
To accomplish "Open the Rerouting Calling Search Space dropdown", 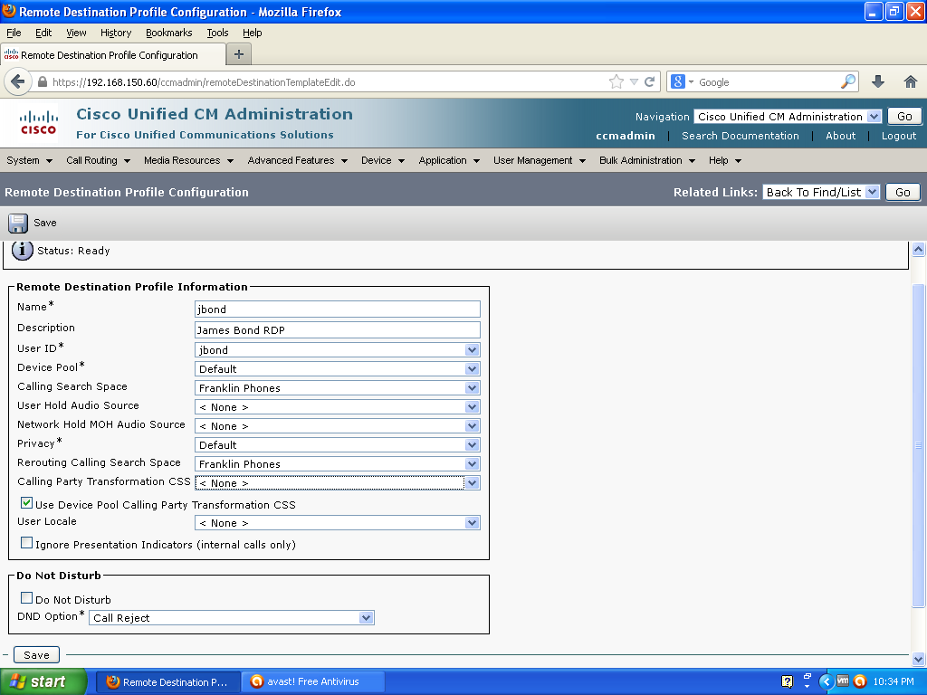I will pos(337,464).
